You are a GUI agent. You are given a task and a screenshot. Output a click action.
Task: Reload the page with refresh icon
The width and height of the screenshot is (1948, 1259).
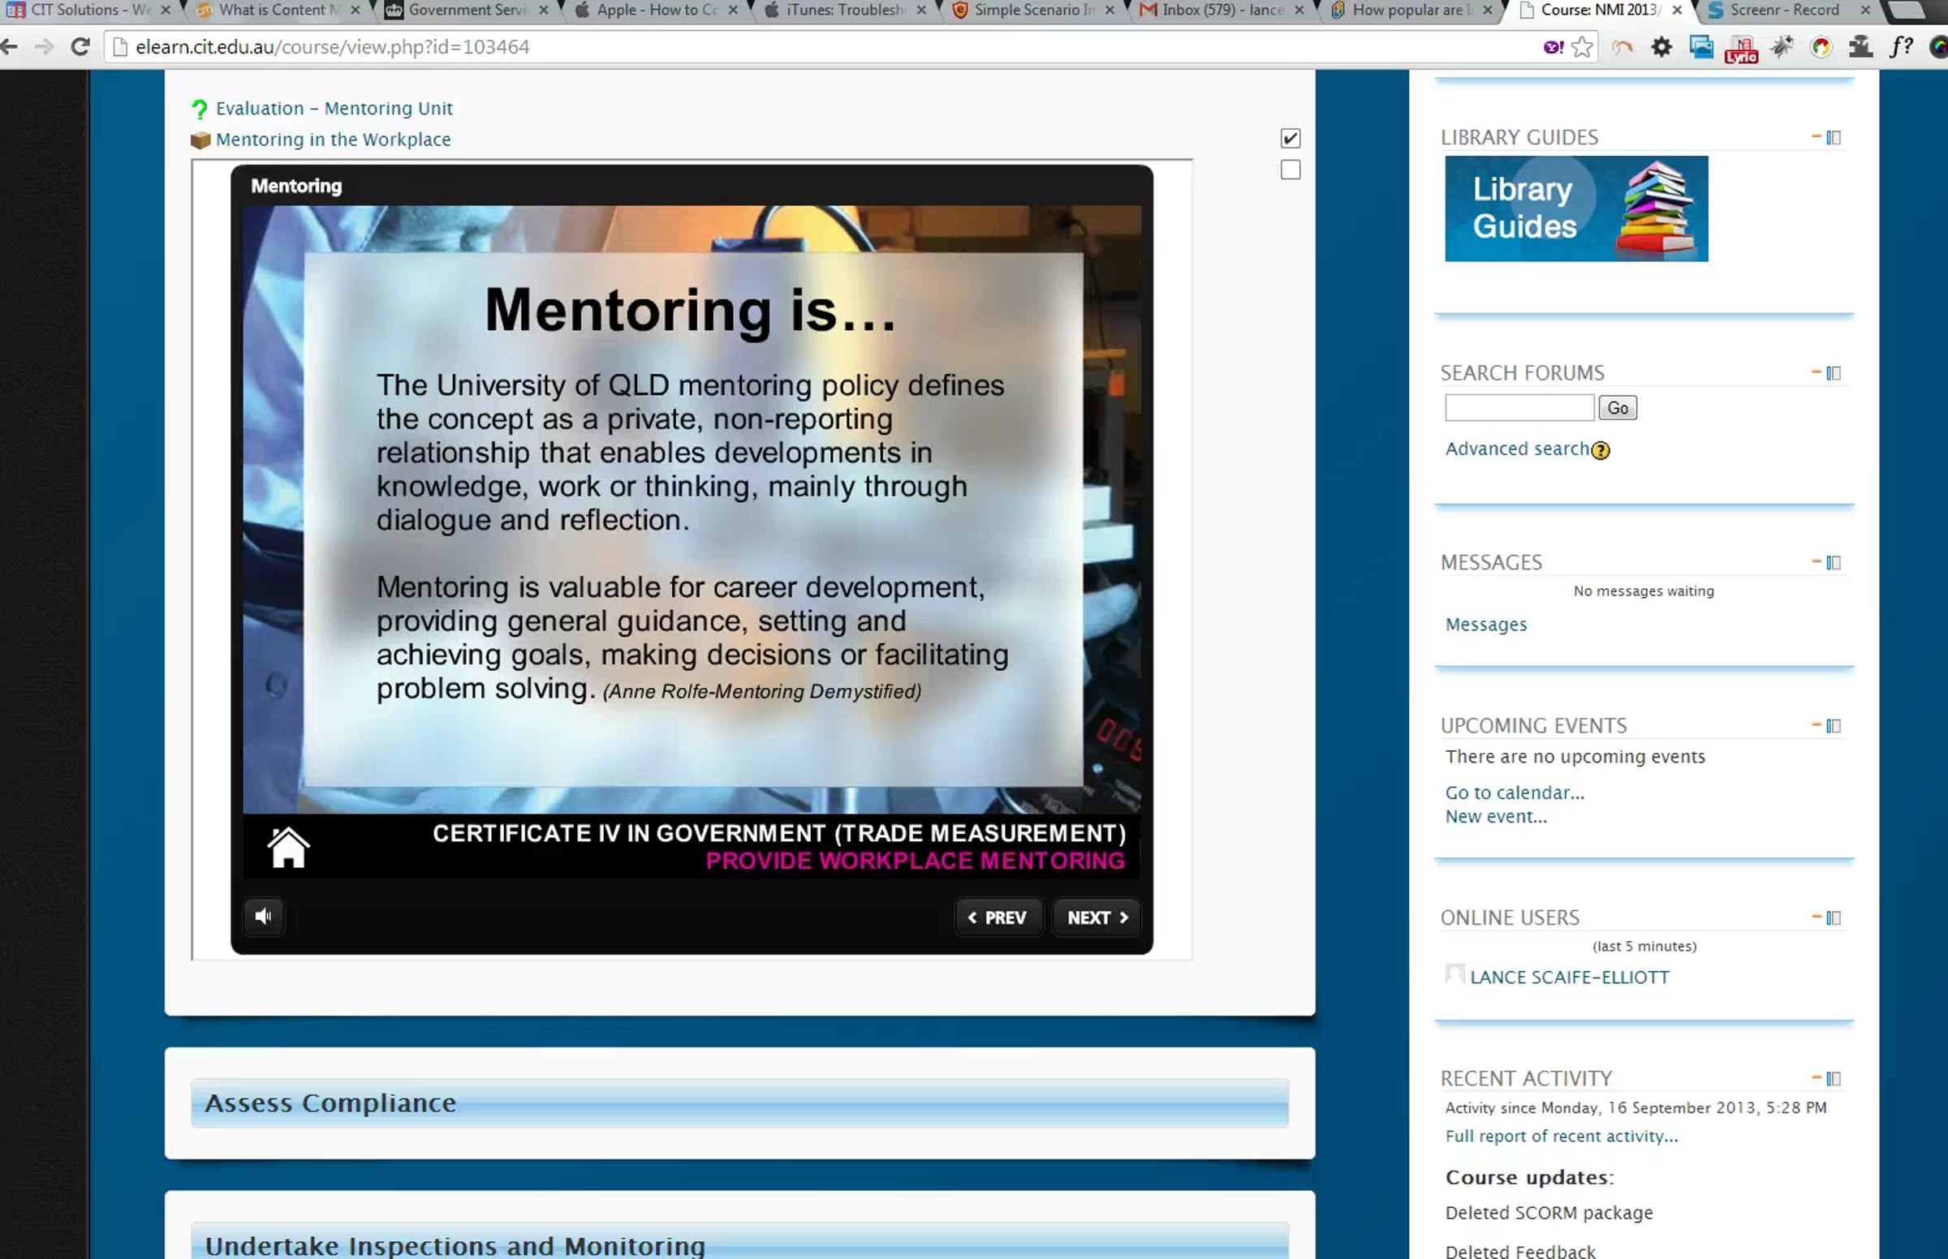pyautogui.click(x=80, y=47)
